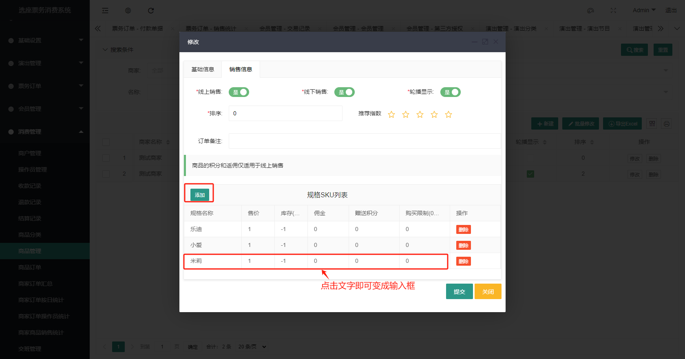Toggle the 轮播显示 switch

pyautogui.click(x=450, y=92)
